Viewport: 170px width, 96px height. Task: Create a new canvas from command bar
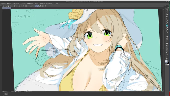6,6
